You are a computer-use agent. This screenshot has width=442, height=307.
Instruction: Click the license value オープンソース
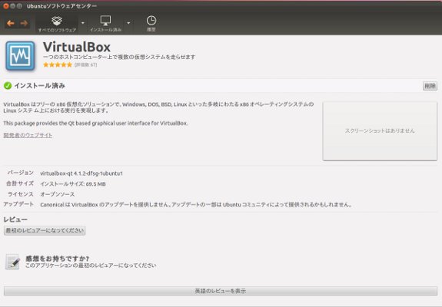(58, 194)
